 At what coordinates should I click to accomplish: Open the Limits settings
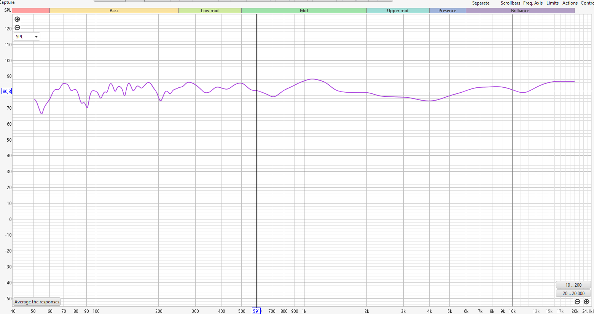(553, 3)
